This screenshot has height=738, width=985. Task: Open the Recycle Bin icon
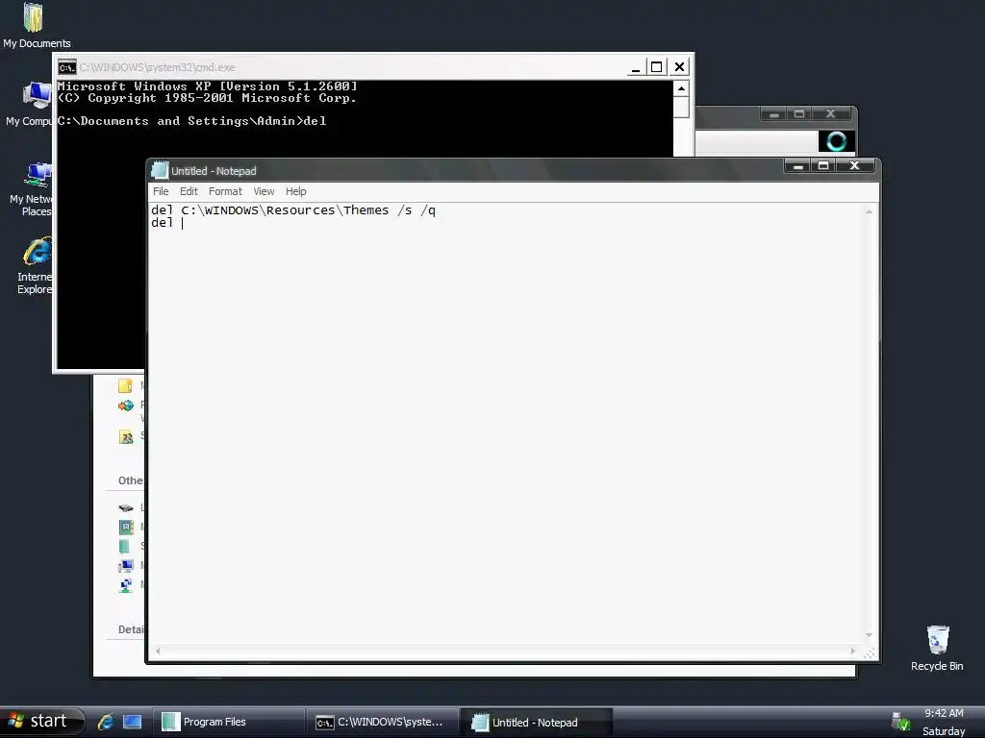pyautogui.click(x=937, y=649)
